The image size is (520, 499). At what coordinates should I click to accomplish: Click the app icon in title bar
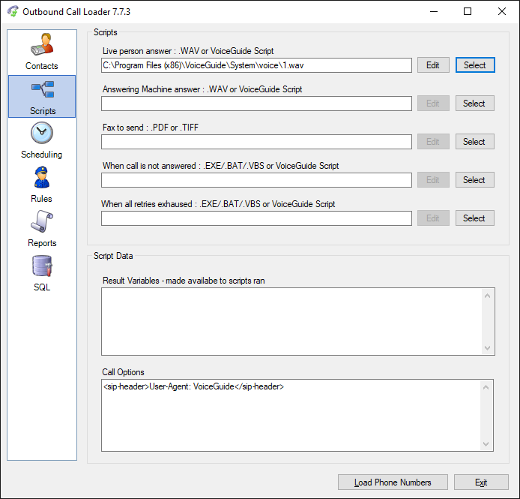[x=13, y=12]
